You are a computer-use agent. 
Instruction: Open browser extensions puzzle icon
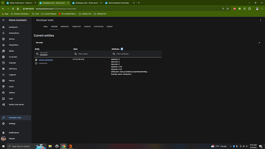coord(250,8)
